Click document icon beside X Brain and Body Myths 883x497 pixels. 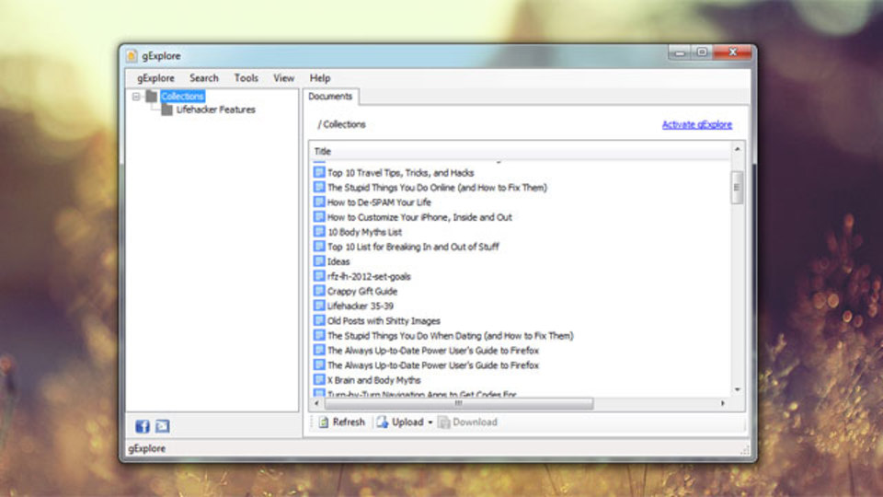tap(319, 380)
